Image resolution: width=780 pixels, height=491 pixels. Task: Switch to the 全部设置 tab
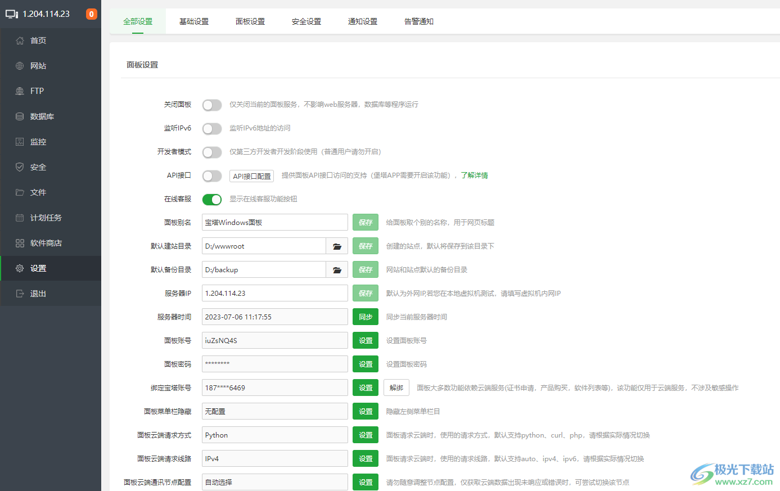[x=138, y=21]
